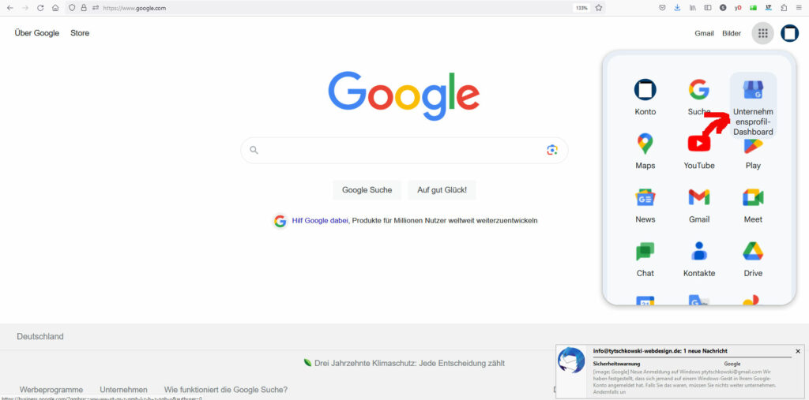Close the Thunderbird new mail notification
The height and width of the screenshot is (400, 809).
pyautogui.click(x=798, y=351)
